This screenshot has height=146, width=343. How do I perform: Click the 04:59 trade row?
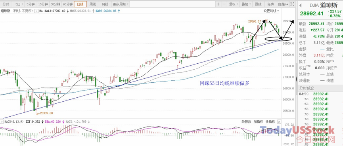(320, 94)
